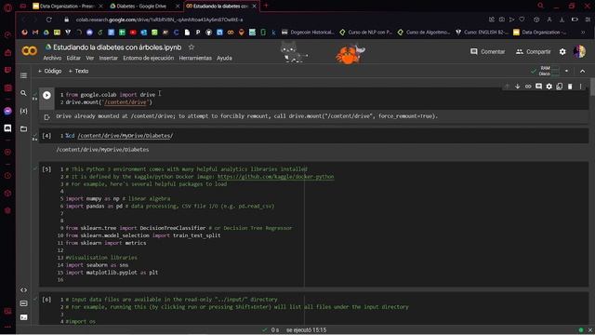Image resolution: width=595 pixels, height=335 pixels.
Task: Open the selected cell's editor settings gear
Action: point(549,87)
